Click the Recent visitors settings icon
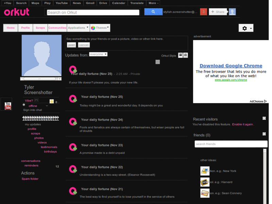Image resolution: width=272 pixels, height=204 pixels. 264,118
